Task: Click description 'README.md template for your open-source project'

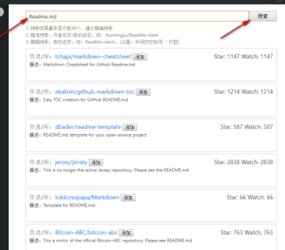Action: [x=95, y=135]
